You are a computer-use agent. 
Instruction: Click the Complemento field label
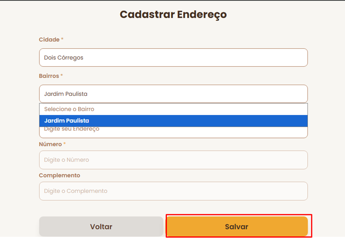click(59, 176)
